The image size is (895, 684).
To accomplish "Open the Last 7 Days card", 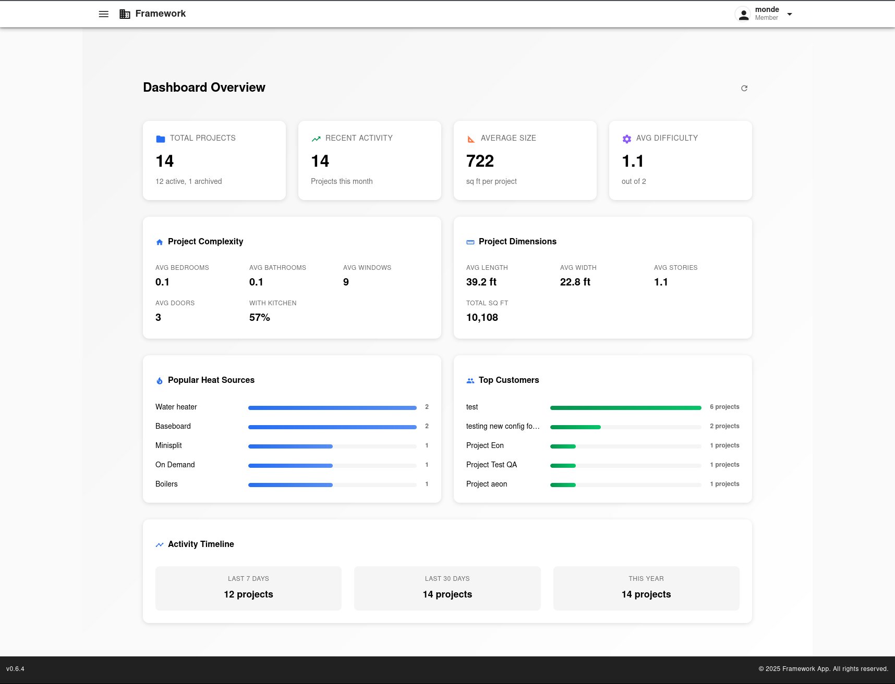I will (x=248, y=588).
